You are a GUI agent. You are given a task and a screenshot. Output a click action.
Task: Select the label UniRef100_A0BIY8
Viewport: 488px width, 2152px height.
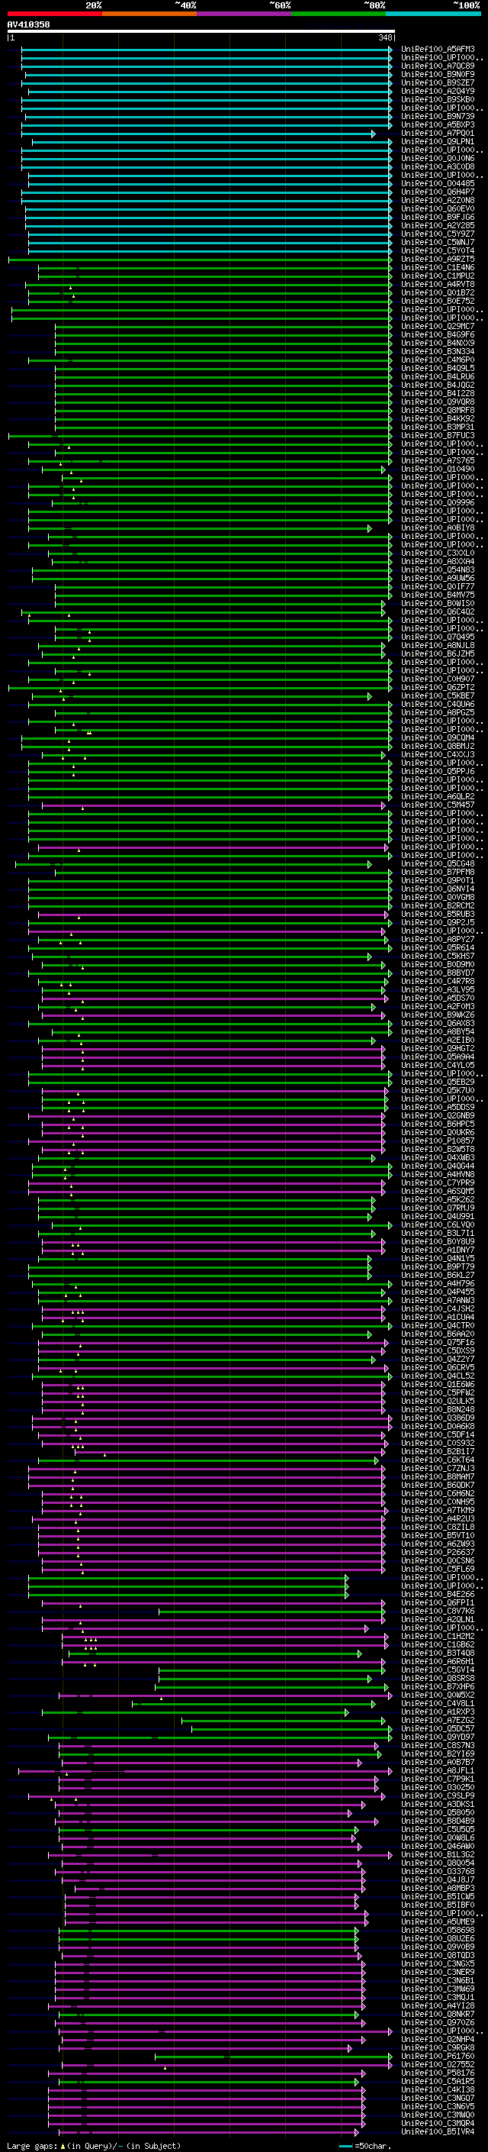pos(438,528)
